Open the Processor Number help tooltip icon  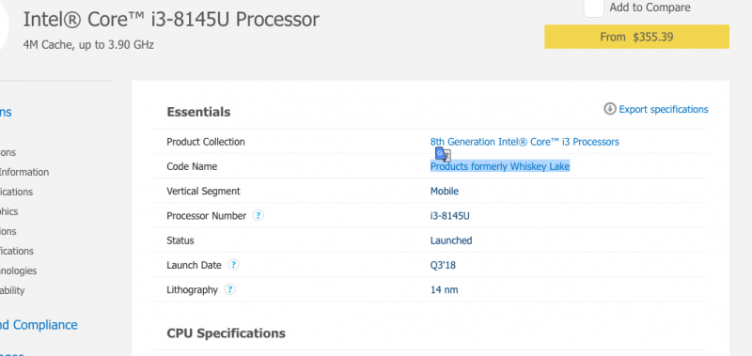(258, 216)
